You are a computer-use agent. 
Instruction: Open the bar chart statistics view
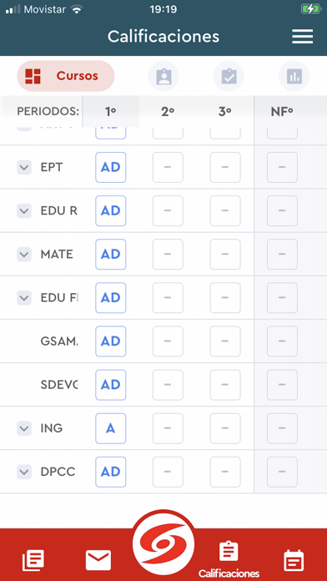click(294, 76)
